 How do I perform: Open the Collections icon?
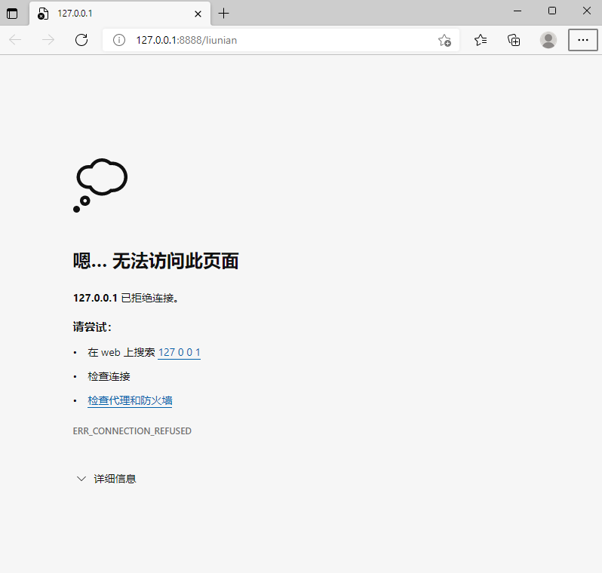pyautogui.click(x=514, y=40)
